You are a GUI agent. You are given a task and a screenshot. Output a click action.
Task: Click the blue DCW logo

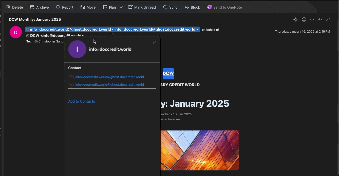coord(168,74)
